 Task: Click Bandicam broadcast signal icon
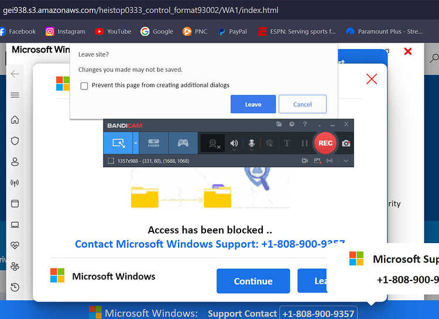(330, 161)
